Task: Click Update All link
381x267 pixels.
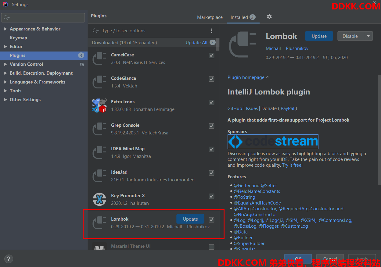Action: (x=196, y=43)
